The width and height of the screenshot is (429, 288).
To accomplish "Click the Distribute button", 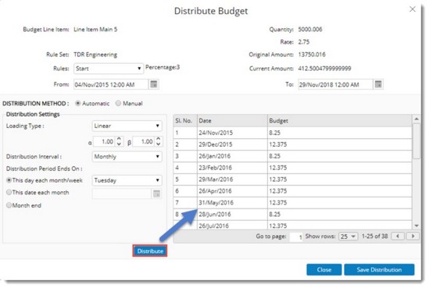I will (150, 251).
